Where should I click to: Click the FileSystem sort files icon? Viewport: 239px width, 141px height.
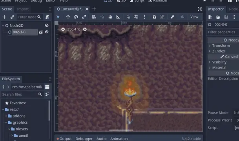[47, 94]
